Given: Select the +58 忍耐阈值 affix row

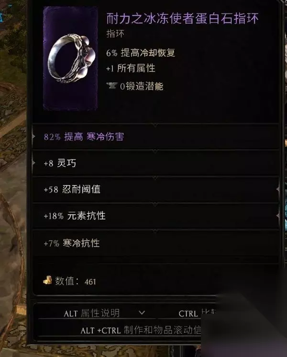Looking at the screenshot, I should coord(155,189).
